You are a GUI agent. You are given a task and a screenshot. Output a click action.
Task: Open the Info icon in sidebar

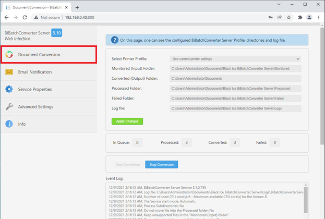click(9, 124)
